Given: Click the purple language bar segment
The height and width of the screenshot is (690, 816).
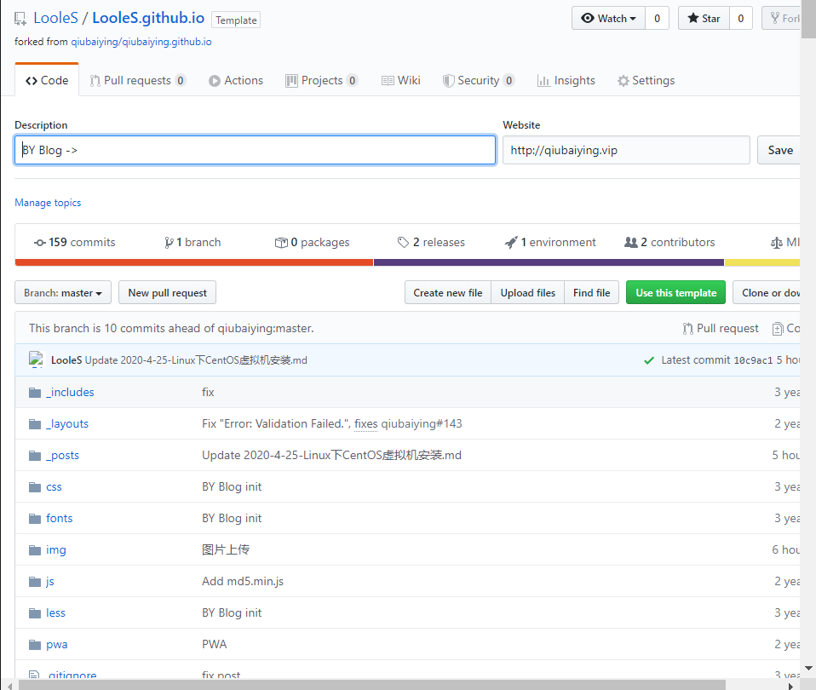Looking at the screenshot, I should 549,262.
